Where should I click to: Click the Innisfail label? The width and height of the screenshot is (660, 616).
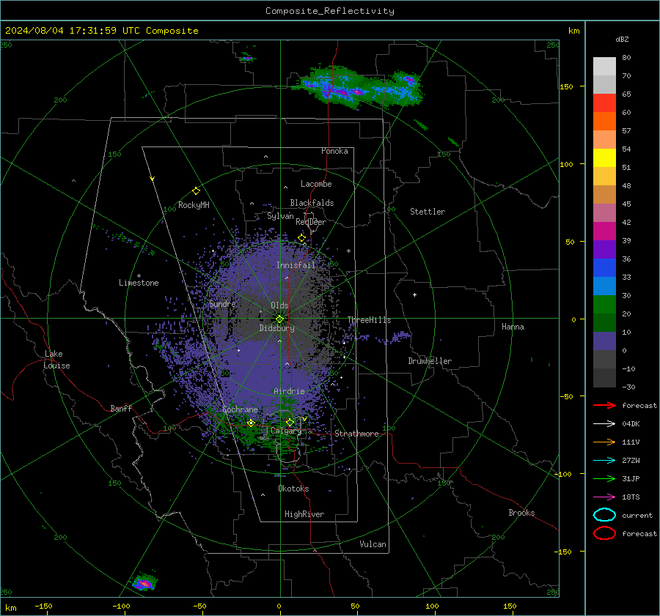pos(296,265)
